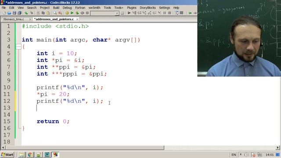The width and height of the screenshot is (281, 158).
Task: Click the Rebuild icon
Action: 82,13
